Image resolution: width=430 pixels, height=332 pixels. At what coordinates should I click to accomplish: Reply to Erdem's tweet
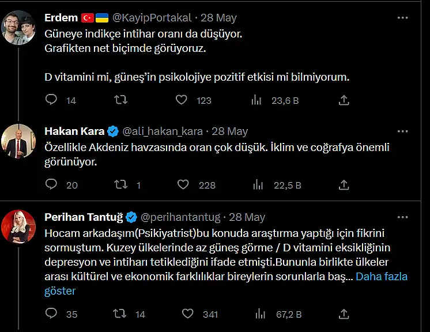pos(51,100)
